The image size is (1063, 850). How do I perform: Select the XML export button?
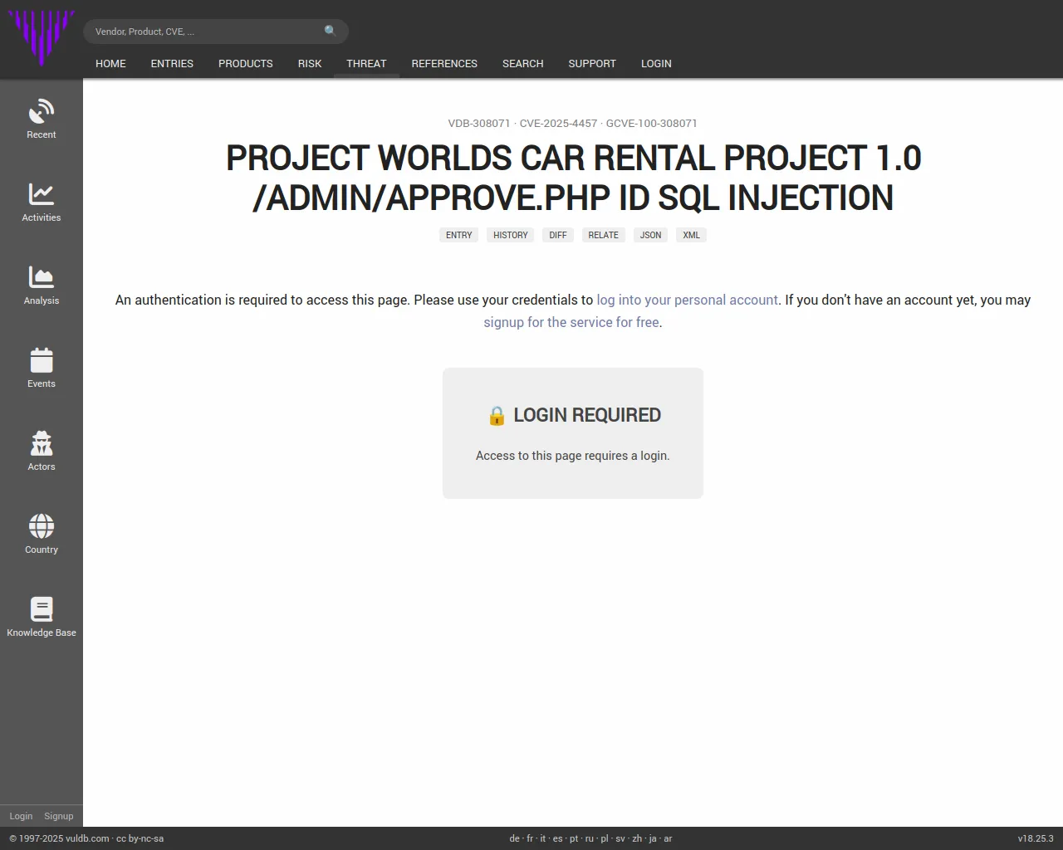691,235
